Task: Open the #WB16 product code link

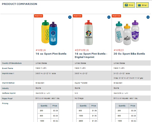Action: point(41,50)
